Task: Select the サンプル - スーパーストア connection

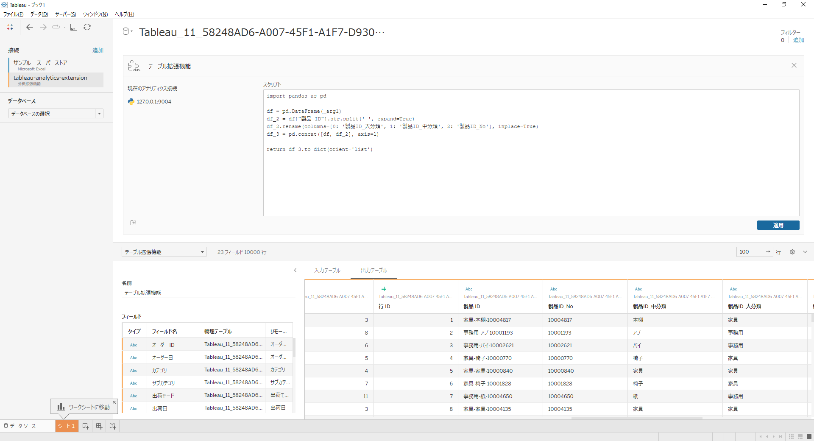Action: (56, 65)
